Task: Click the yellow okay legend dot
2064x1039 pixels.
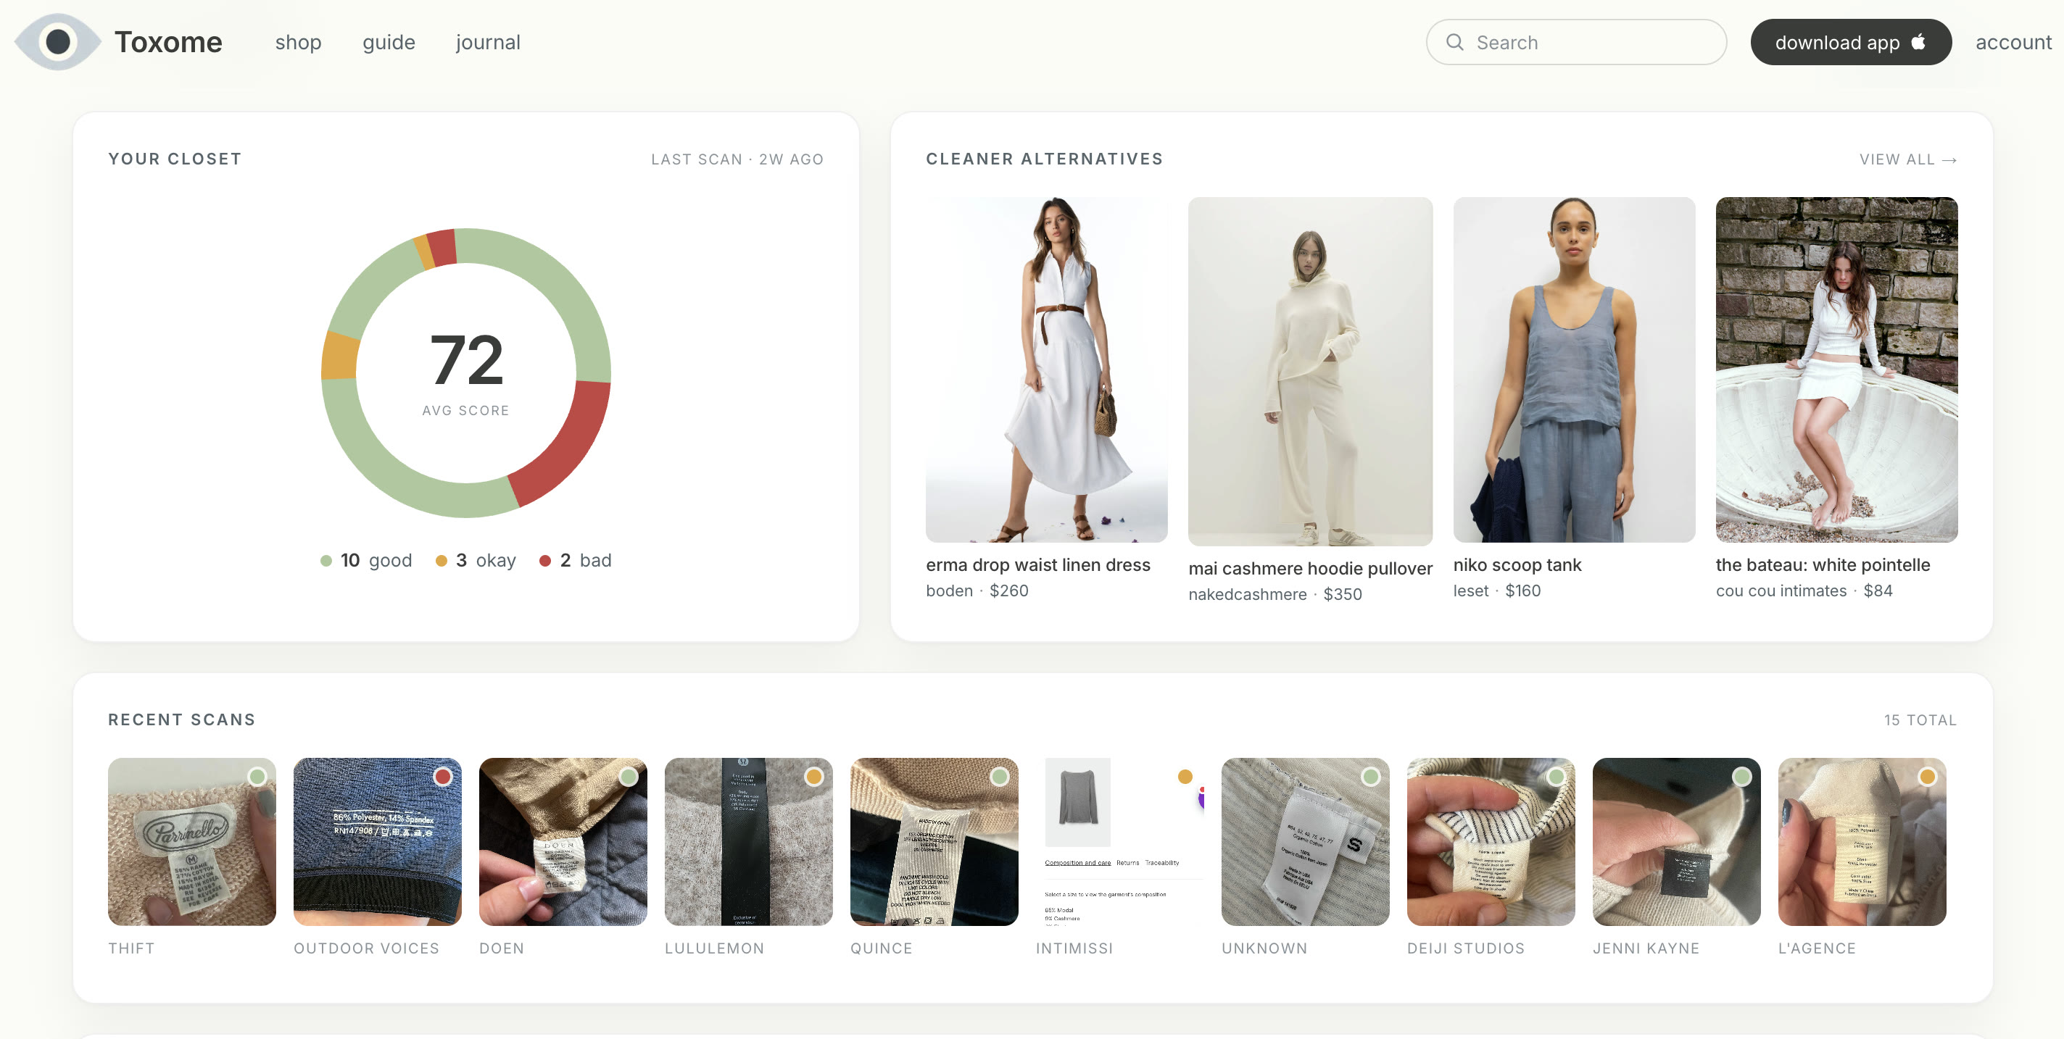Action: [x=442, y=560]
